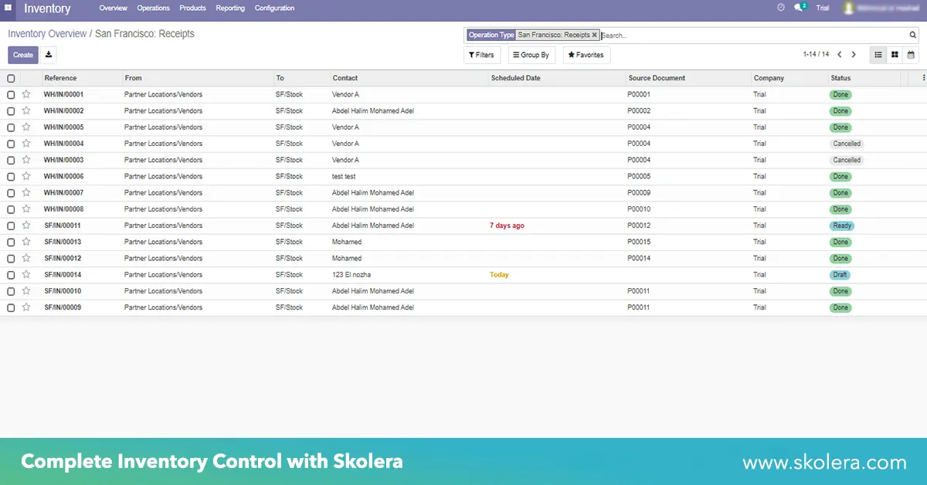Open the Products menu
The width and height of the screenshot is (927, 485).
point(192,8)
